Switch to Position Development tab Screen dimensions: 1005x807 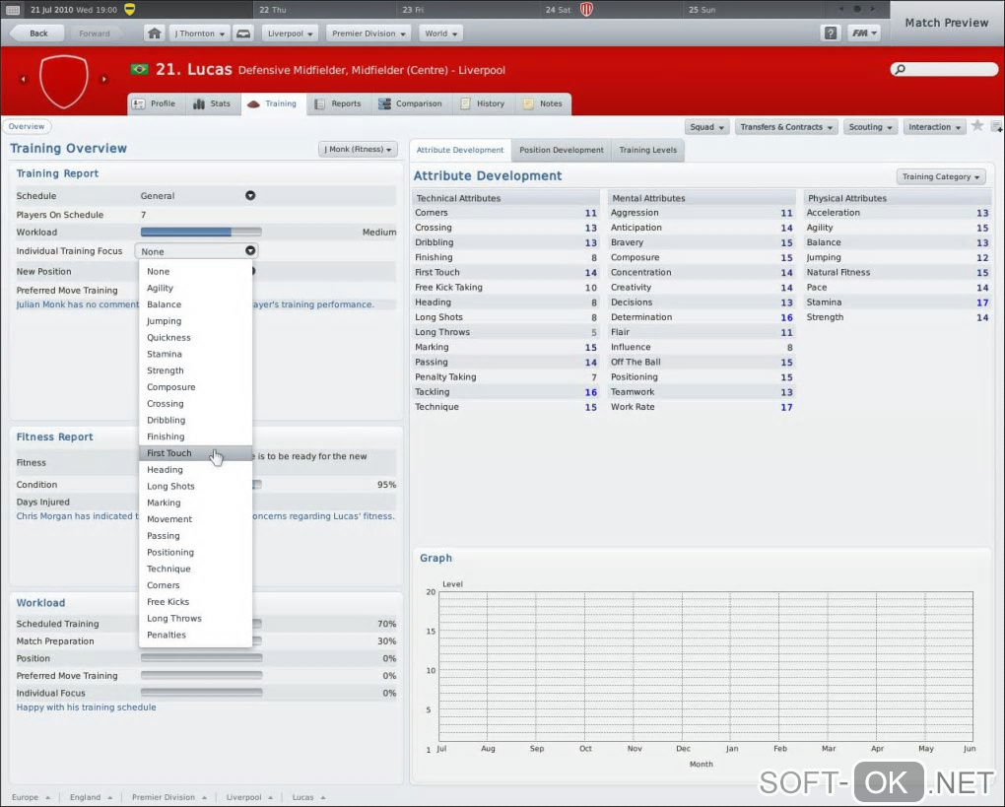pyautogui.click(x=562, y=150)
